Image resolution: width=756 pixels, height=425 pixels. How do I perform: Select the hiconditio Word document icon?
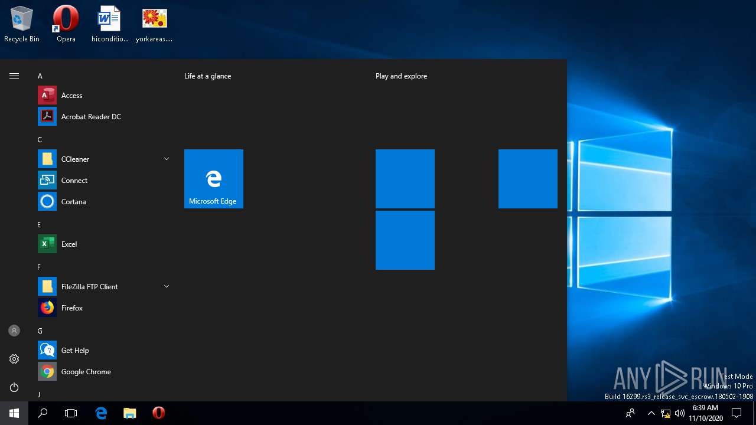[110, 24]
